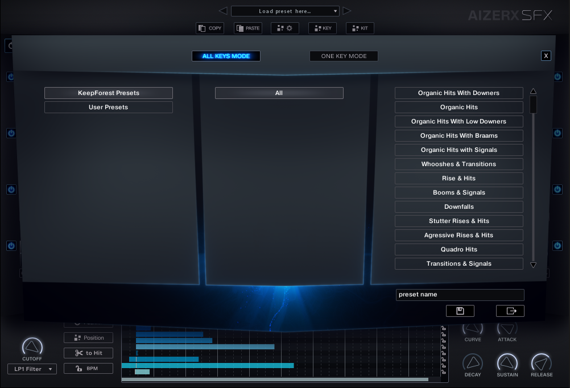This screenshot has width=570, height=388.
Task: Toggle second right-side power button
Action: click(557, 133)
